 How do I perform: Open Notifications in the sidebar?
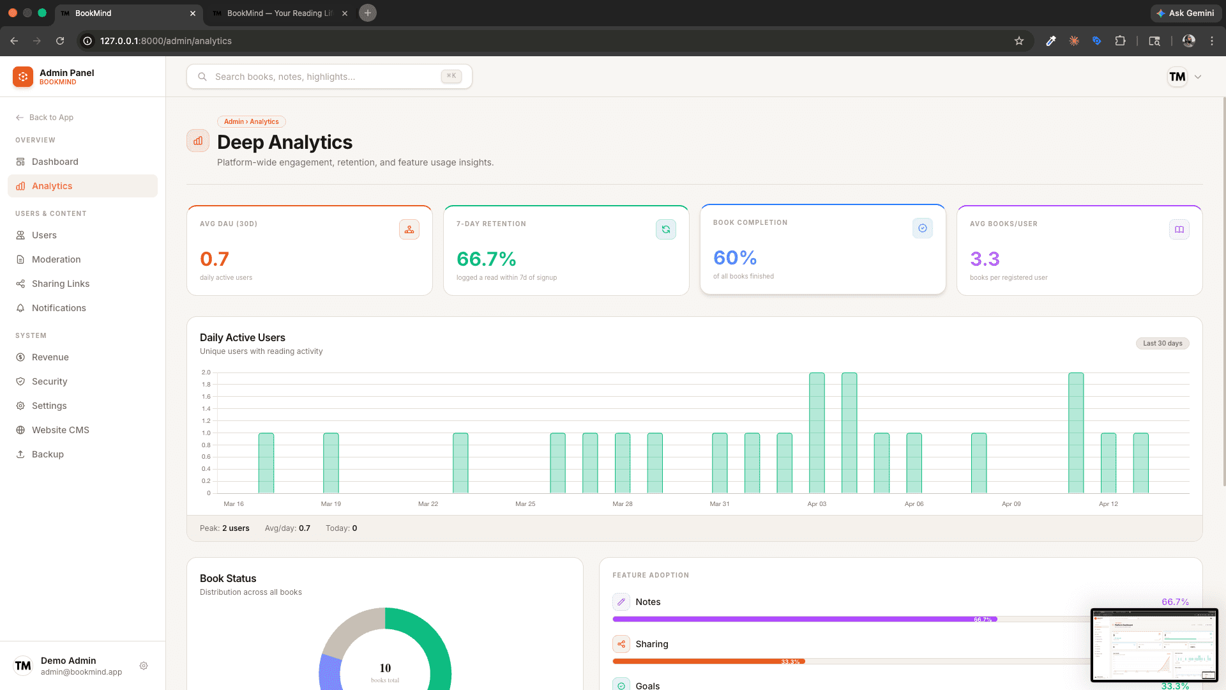(x=82, y=308)
